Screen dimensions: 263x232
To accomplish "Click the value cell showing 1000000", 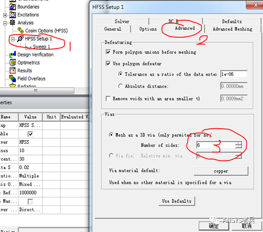I will [x=30, y=193].
